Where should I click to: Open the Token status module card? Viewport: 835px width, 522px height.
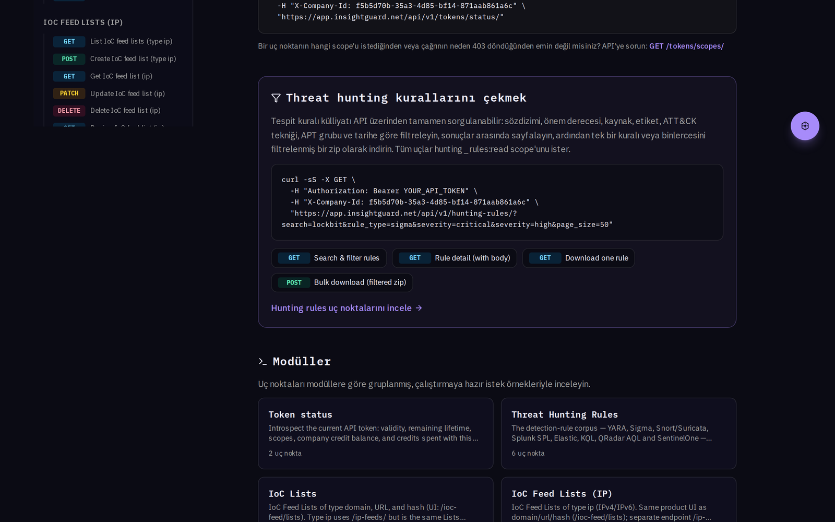pyautogui.click(x=376, y=434)
